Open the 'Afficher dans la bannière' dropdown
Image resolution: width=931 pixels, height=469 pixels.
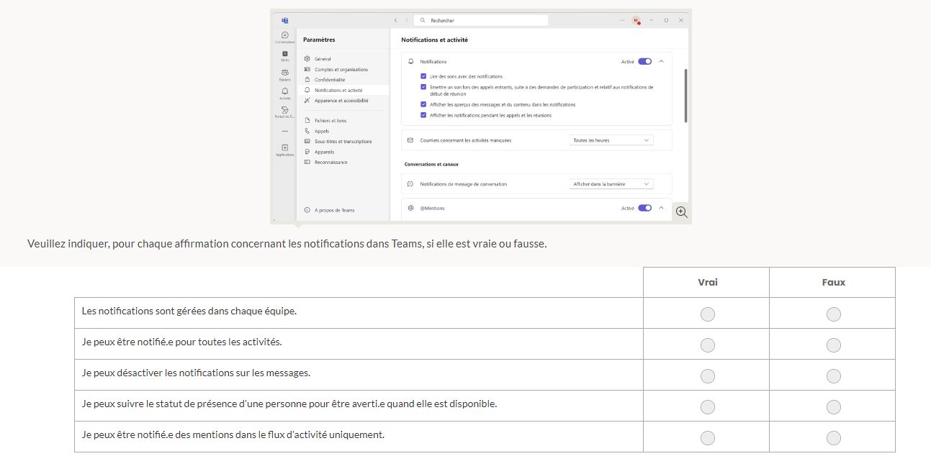[x=611, y=184]
